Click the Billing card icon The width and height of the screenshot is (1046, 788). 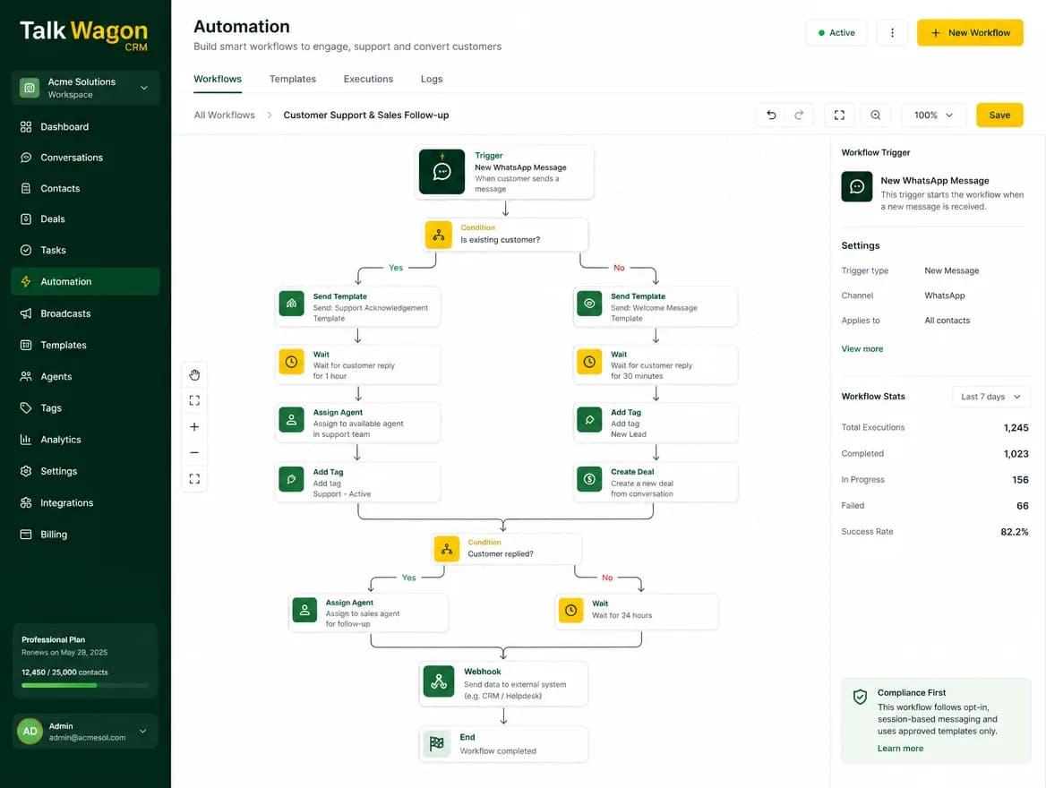[x=26, y=535]
